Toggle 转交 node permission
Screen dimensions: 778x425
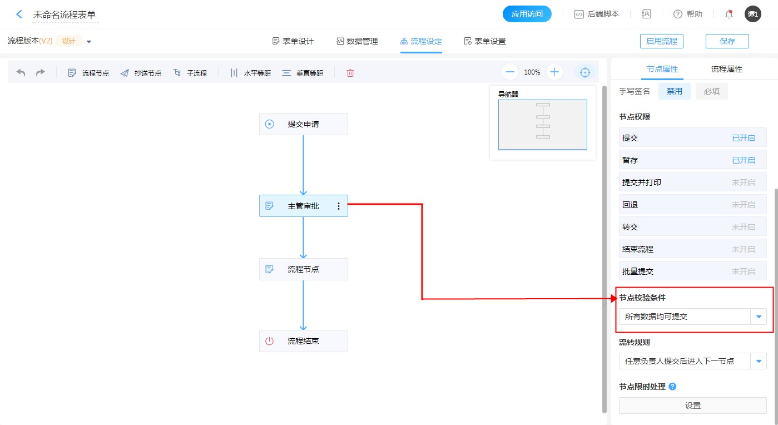pos(743,227)
